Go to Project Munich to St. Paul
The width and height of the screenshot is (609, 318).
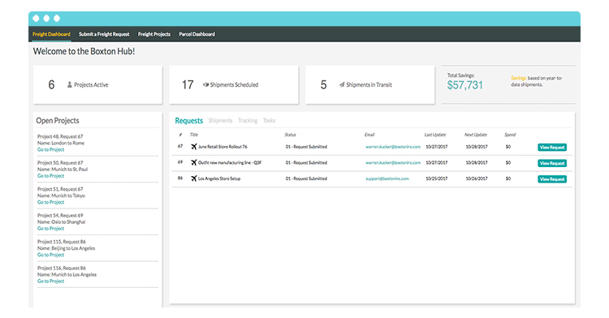50,176
